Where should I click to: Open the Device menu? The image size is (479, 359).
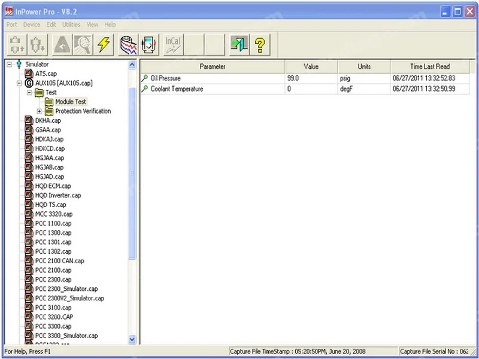tap(32, 25)
